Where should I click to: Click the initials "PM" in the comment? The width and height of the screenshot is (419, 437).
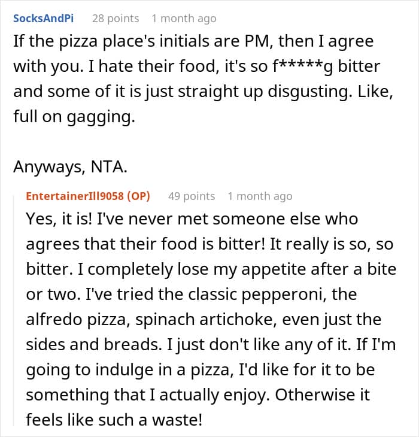(x=252, y=42)
